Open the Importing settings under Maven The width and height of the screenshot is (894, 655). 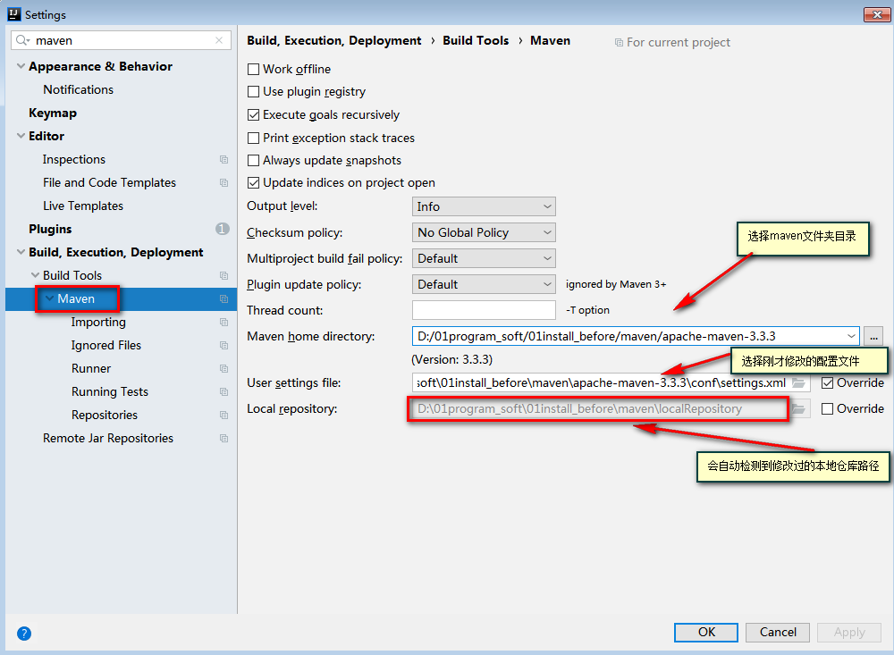[x=98, y=323]
